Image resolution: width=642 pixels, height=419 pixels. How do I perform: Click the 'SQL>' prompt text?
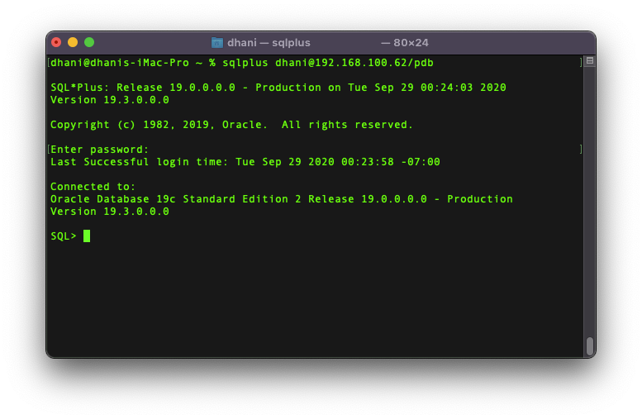[64, 236]
